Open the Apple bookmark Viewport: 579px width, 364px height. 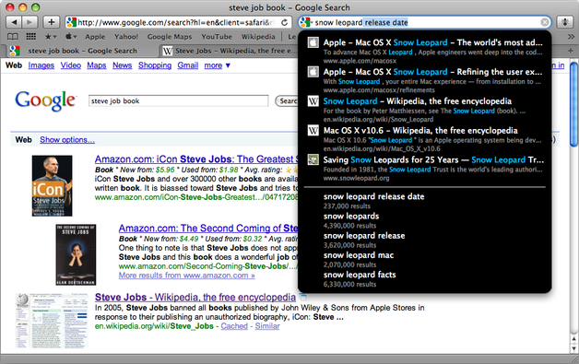pos(95,37)
